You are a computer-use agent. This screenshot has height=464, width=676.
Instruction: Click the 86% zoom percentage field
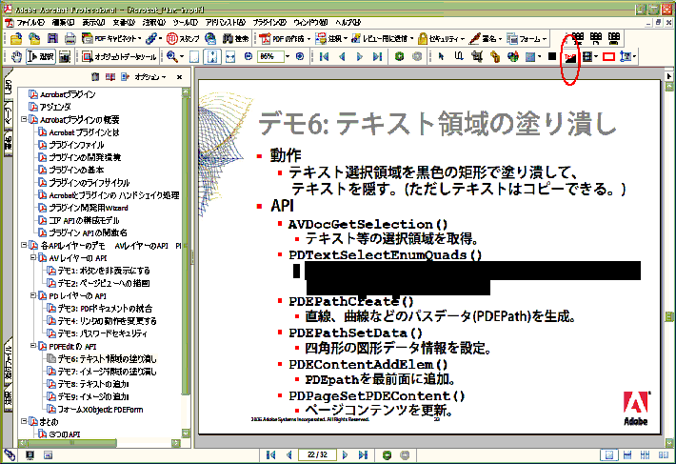pos(270,56)
